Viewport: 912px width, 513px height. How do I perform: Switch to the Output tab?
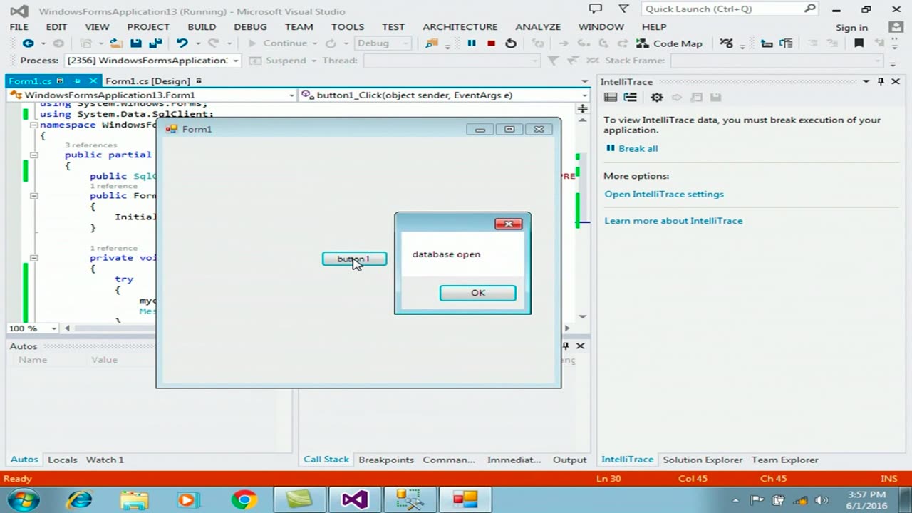pyautogui.click(x=570, y=460)
